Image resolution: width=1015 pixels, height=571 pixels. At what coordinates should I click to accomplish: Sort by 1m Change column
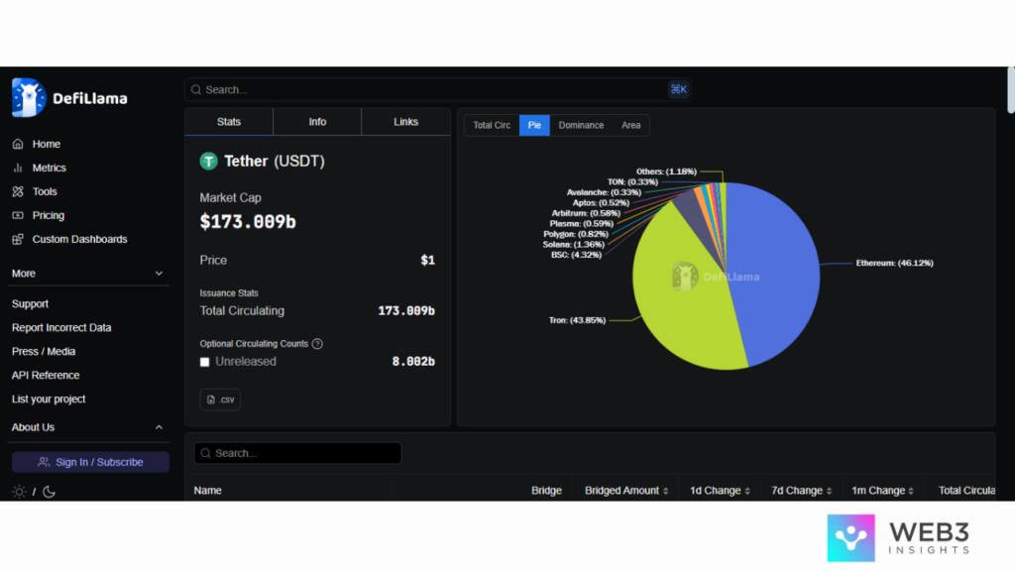pos(883,491)
